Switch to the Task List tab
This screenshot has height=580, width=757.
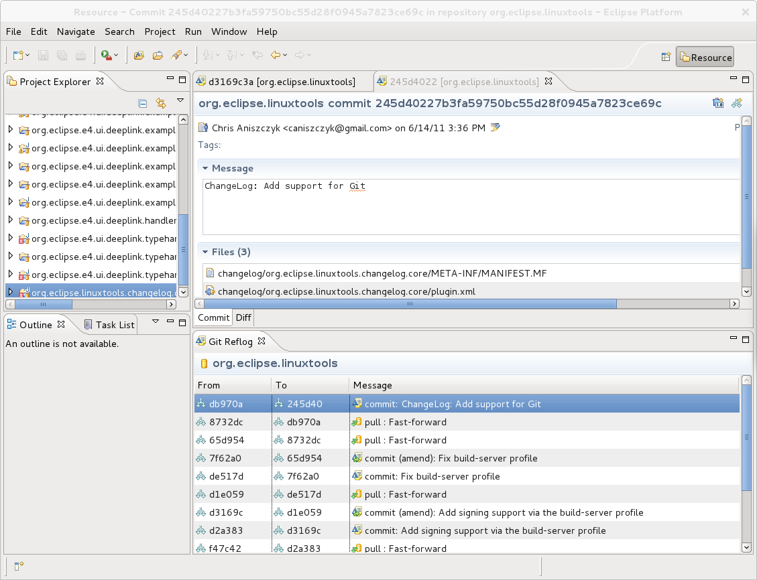point(110,325)
